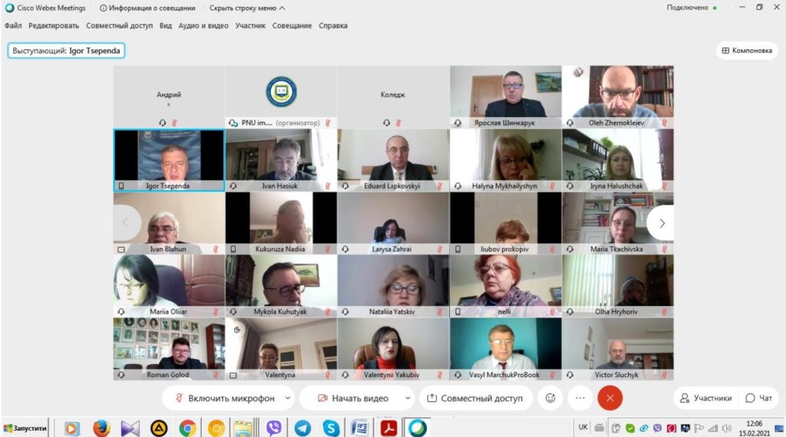786x437 pixels.
Task: Open the Совещание menu
Action: click(x=292, y=25)
